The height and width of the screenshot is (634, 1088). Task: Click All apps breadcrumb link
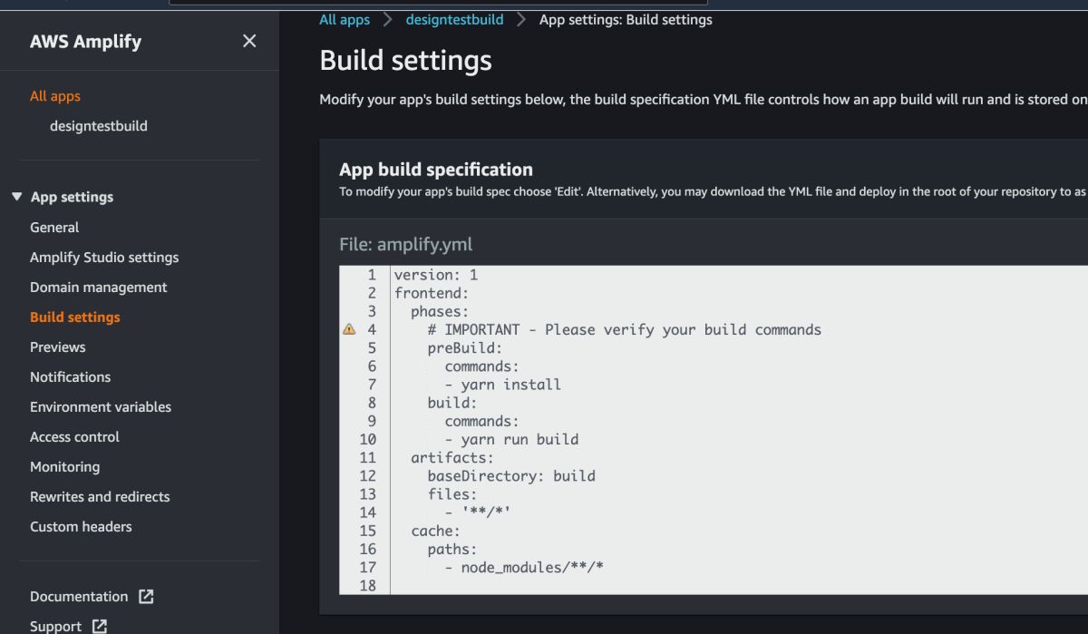tap(345, 20)
